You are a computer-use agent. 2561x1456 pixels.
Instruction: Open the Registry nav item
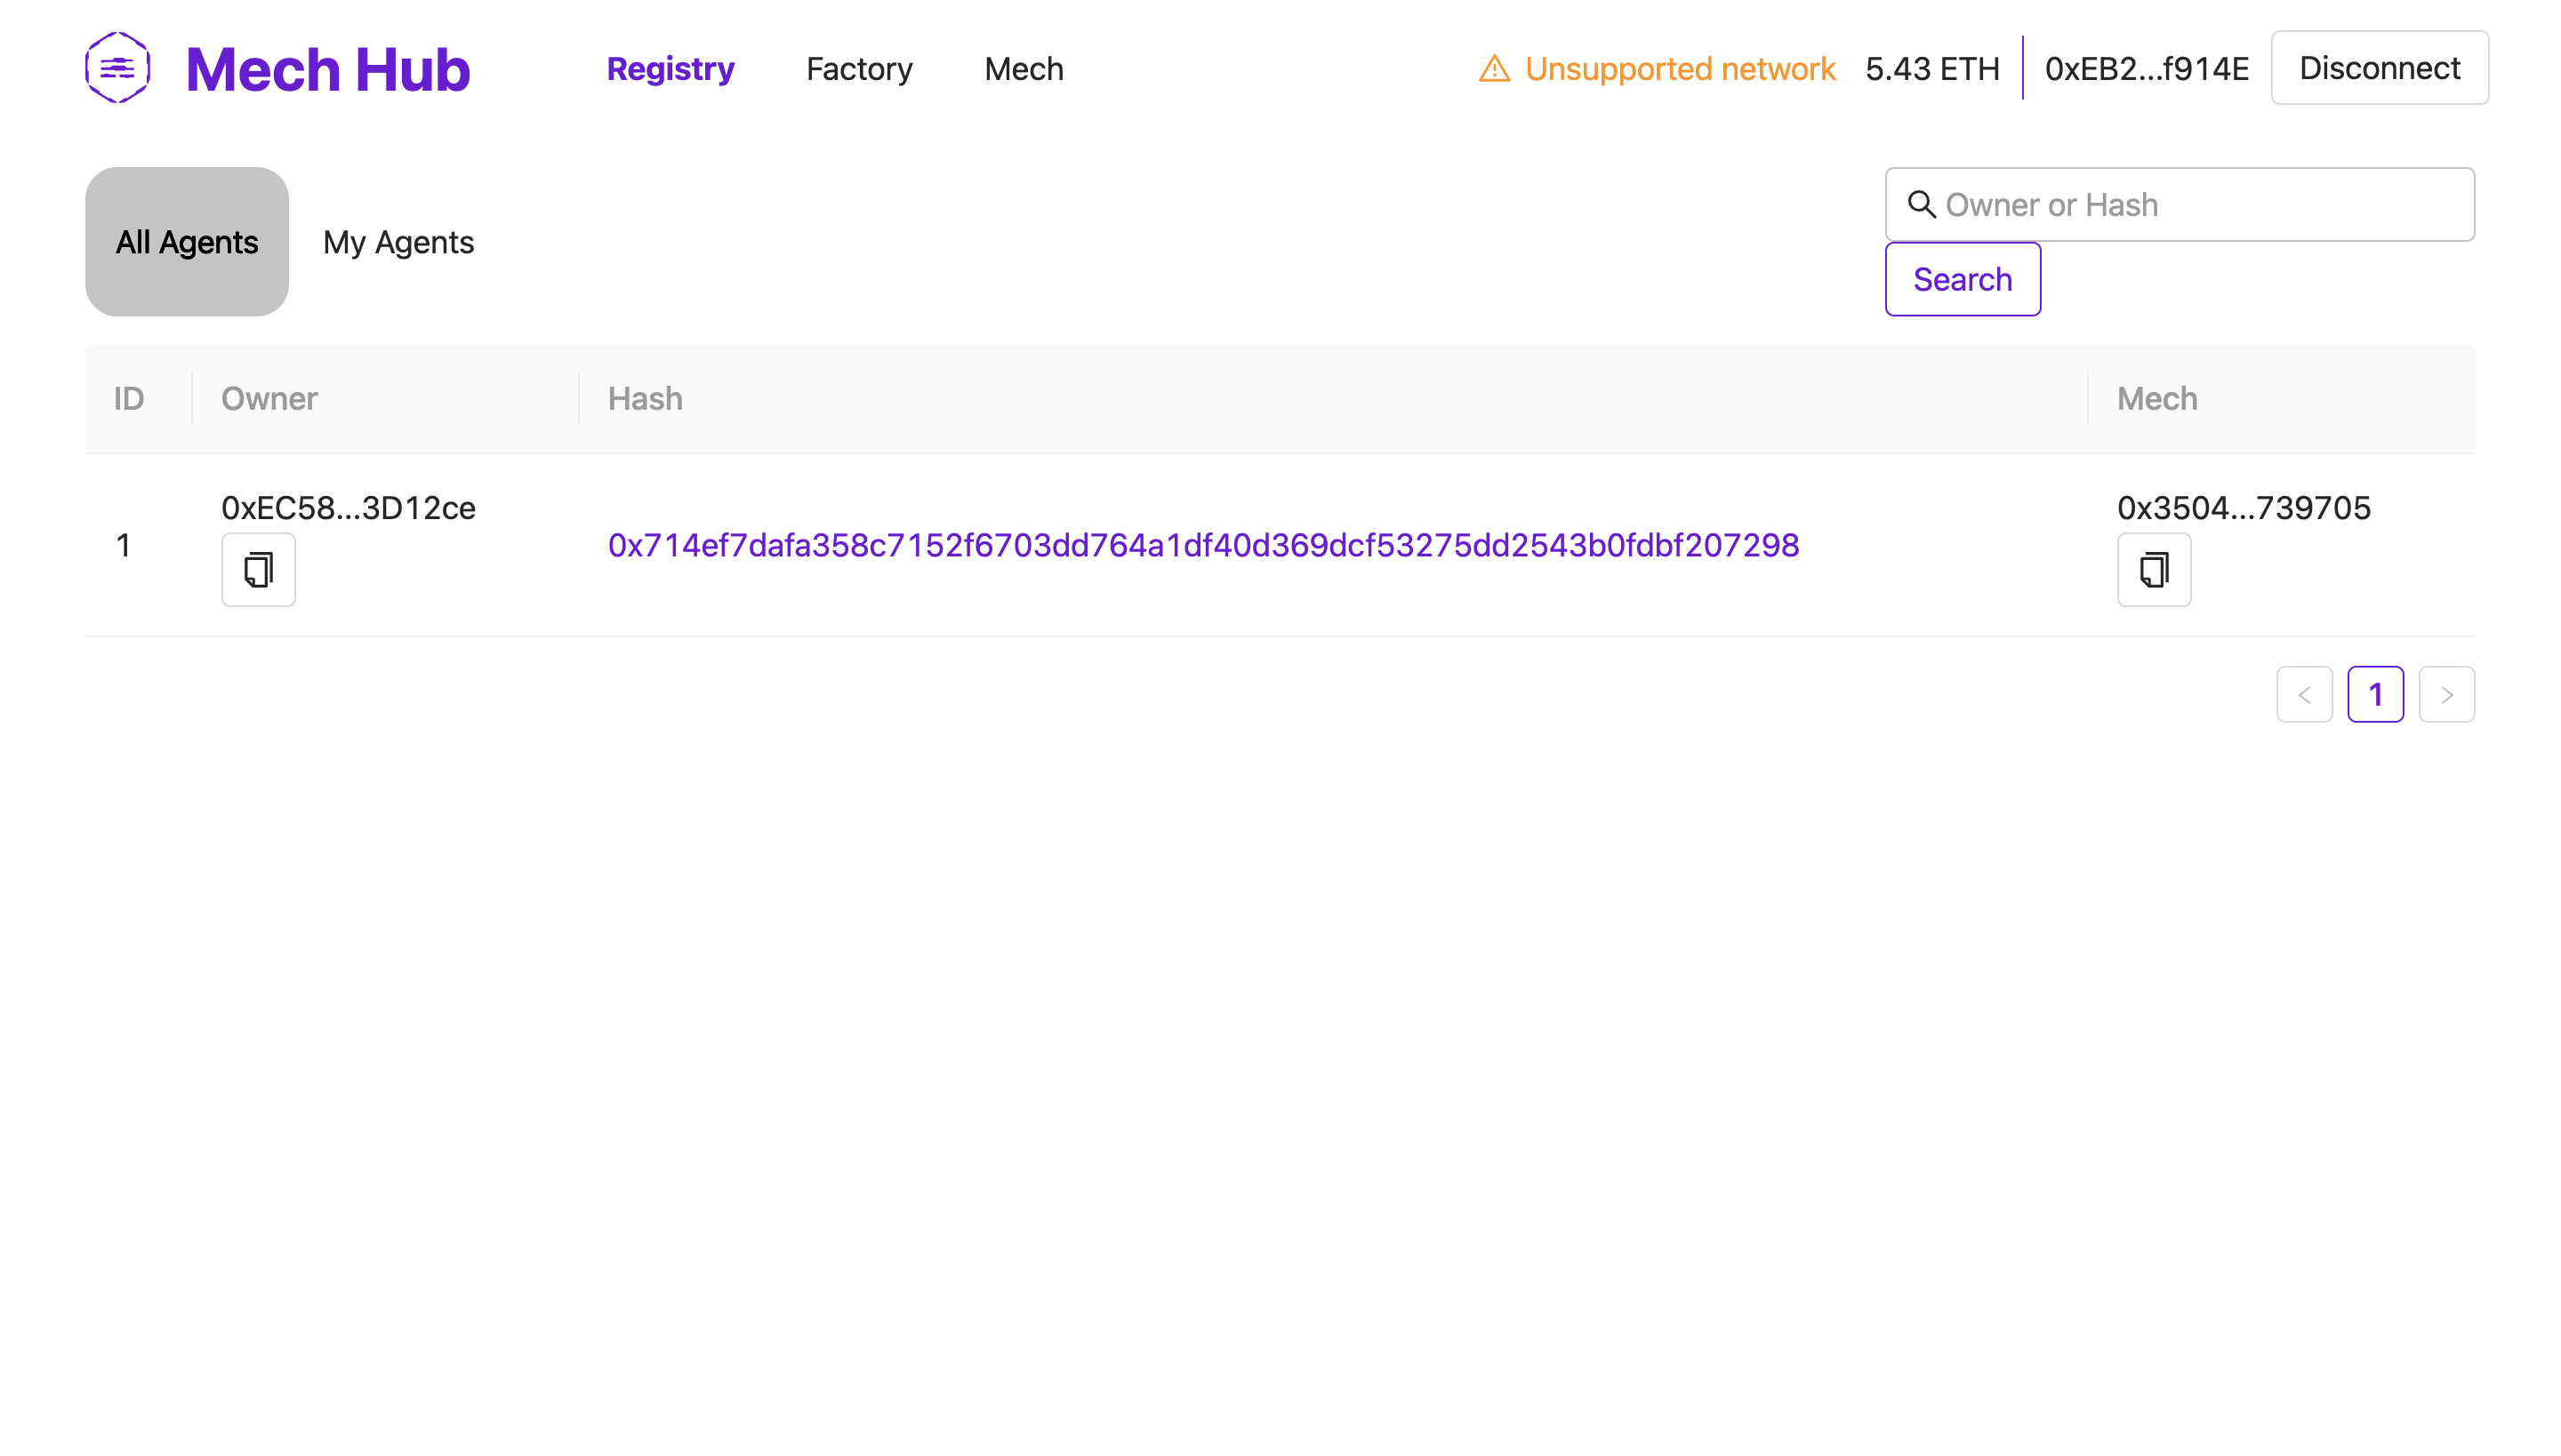click(x=670, y=68)
